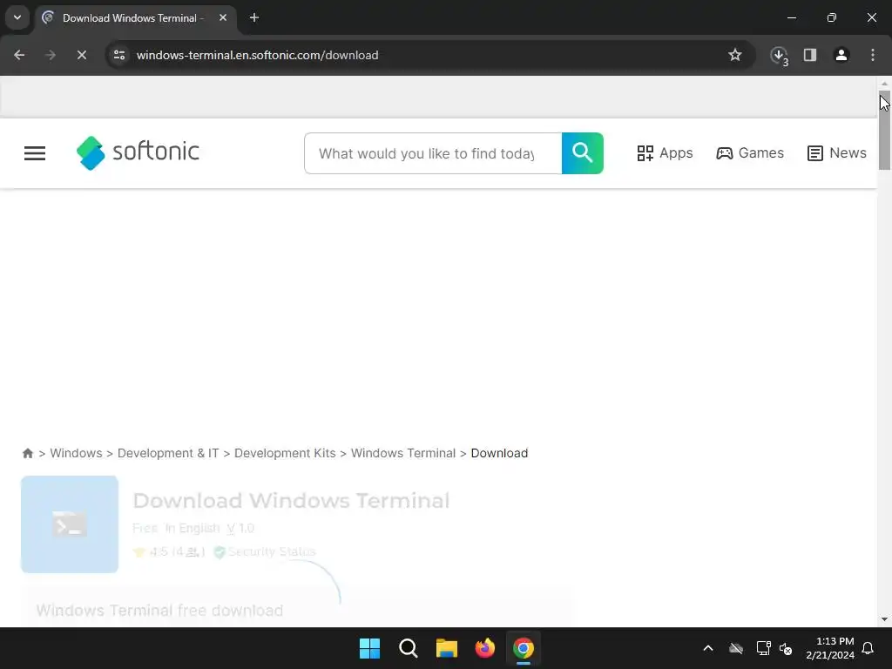Screen dimensions: 892x669
Task: Open the tab search dropdown
Action: tap(17, 17)
